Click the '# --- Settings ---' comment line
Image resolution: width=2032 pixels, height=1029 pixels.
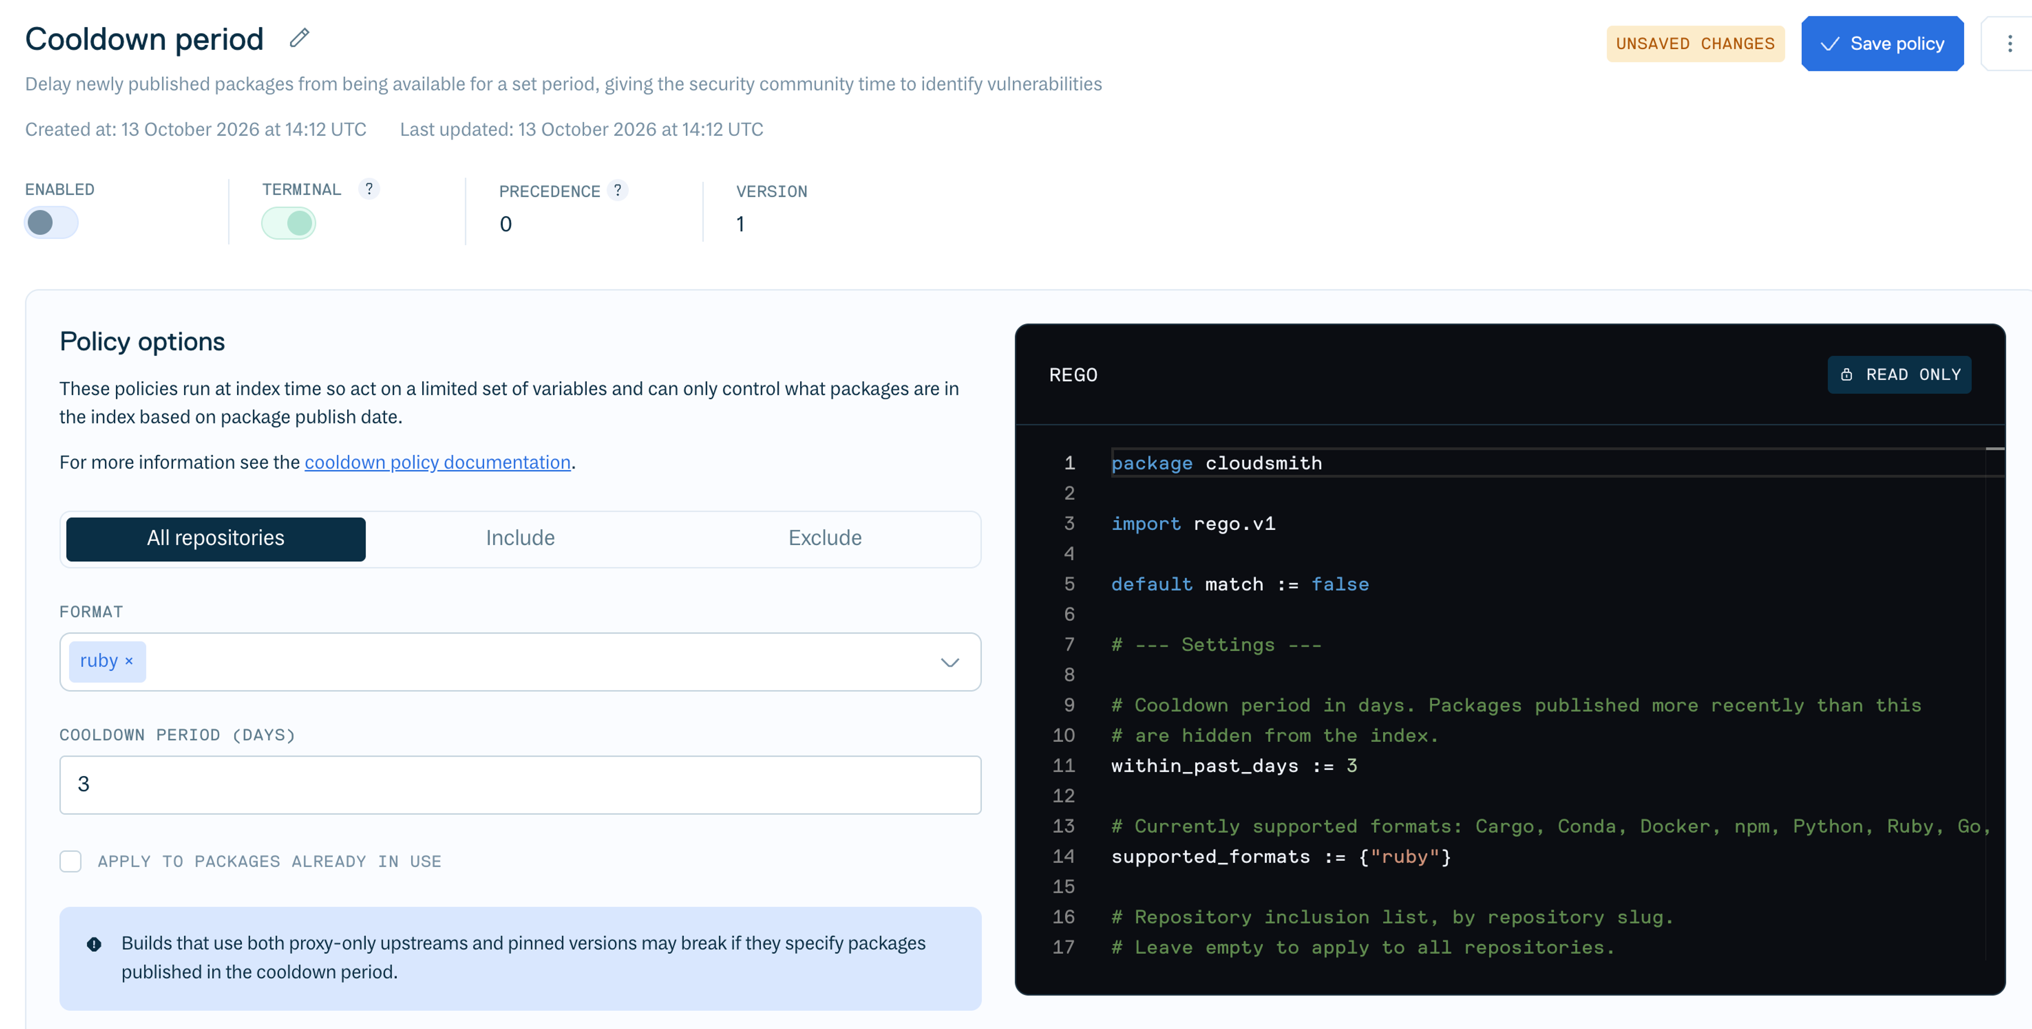[x=1217, y=645]
